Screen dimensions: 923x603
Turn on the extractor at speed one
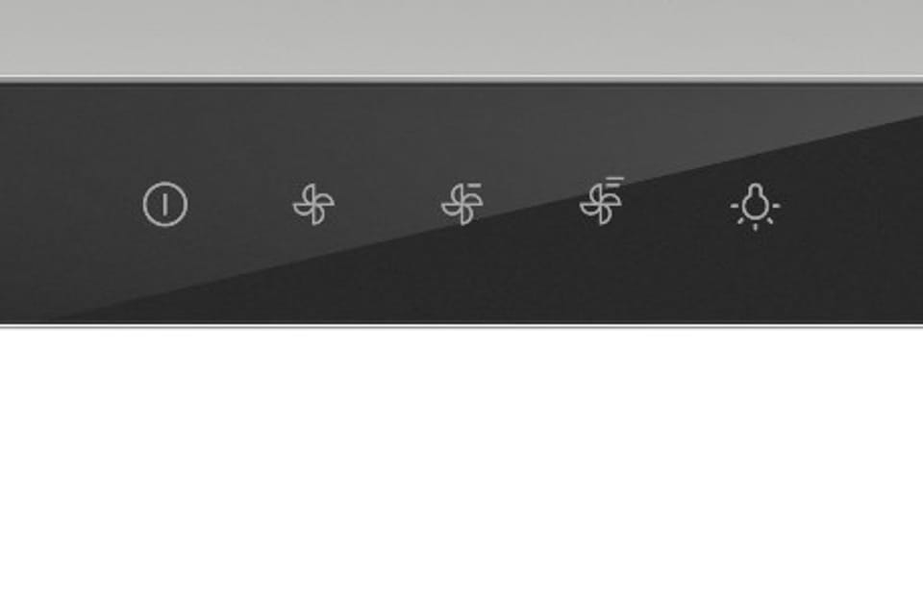pos(313,204)
